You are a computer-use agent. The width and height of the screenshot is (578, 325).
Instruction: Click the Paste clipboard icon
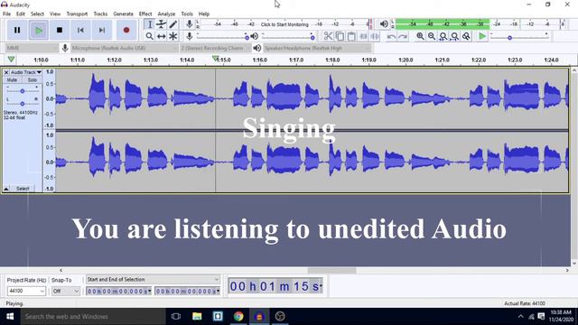351,36
